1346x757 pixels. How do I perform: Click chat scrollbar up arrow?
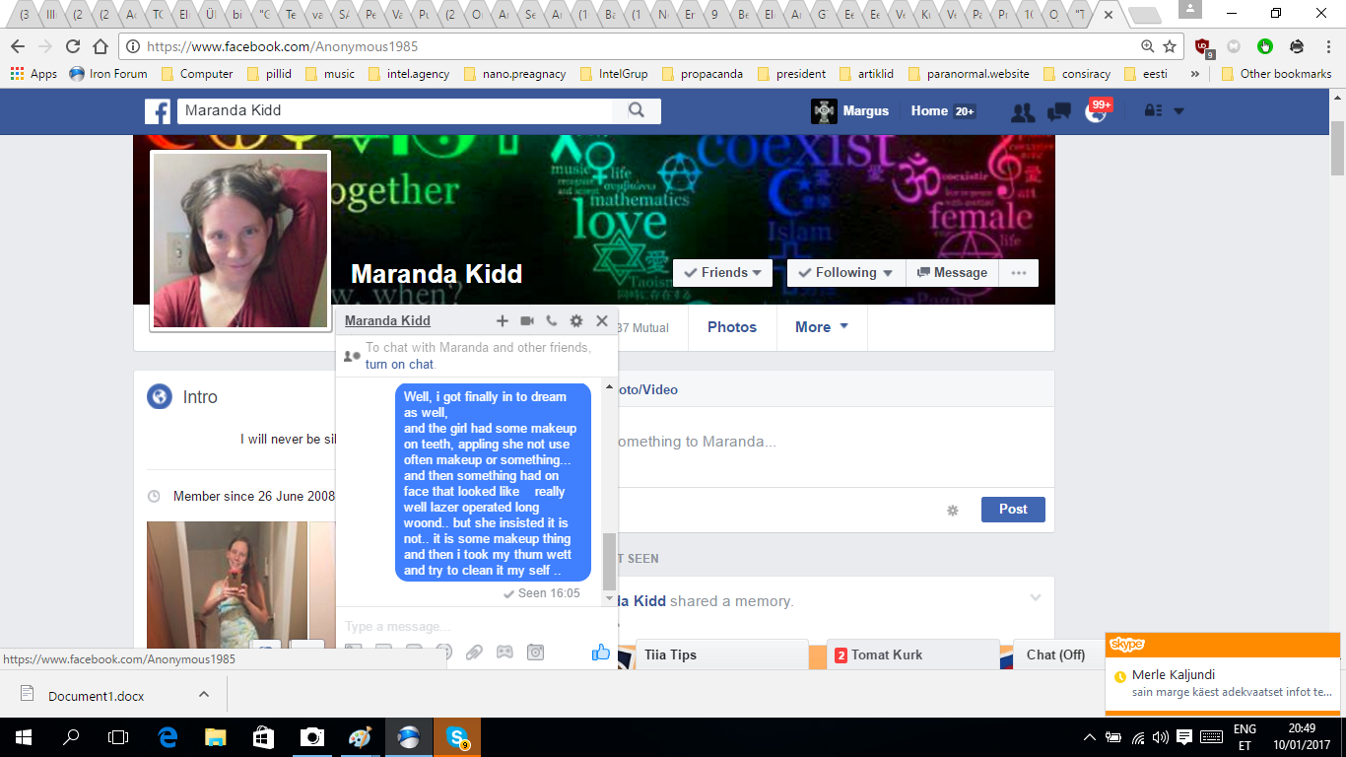(x=609, y=387)
